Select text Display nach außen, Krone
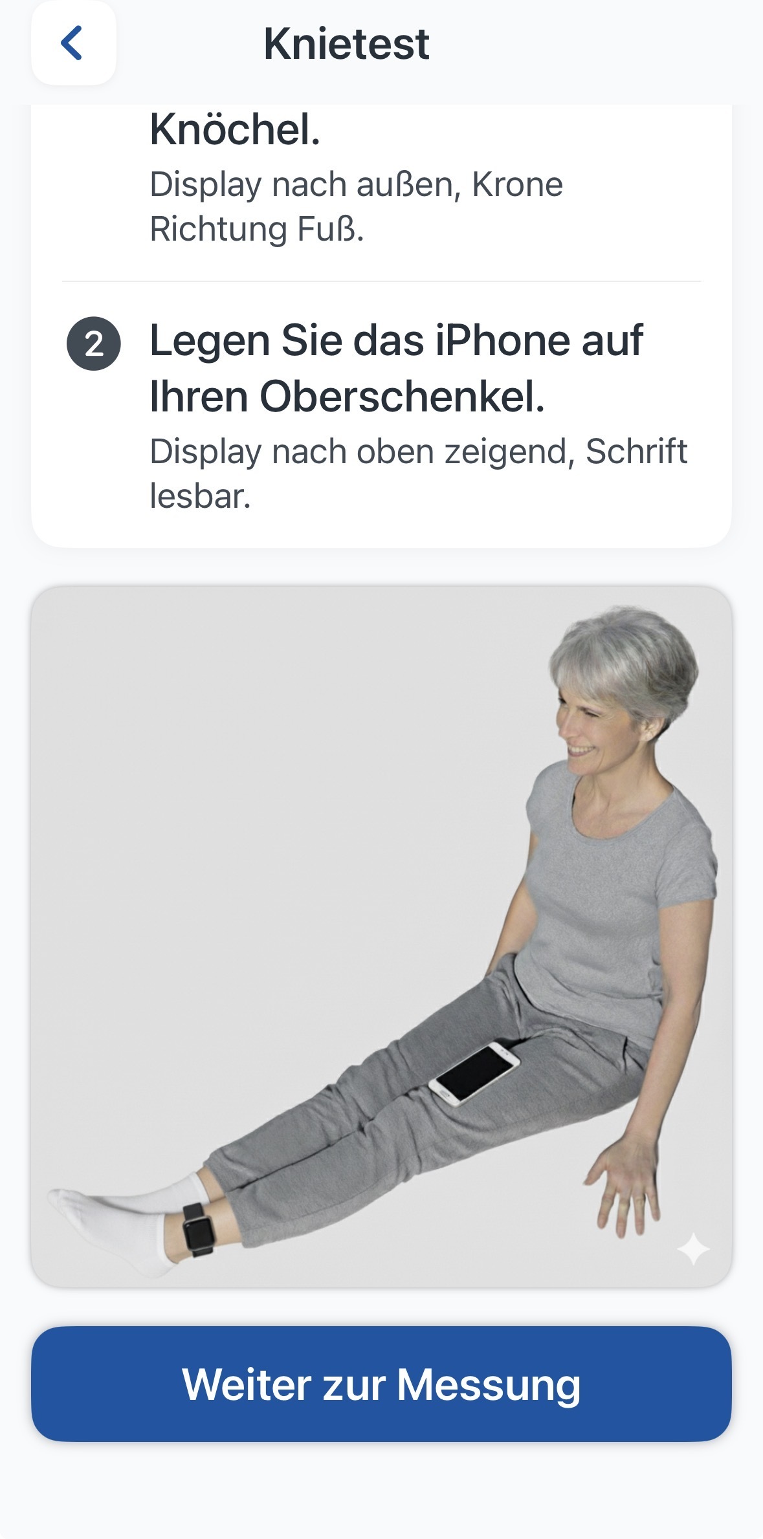The width and height of the screenshot is (763, 1539). (356, 184)
